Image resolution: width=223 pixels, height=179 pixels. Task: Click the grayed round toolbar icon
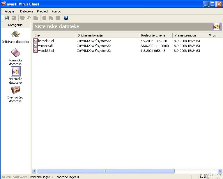[x=44, y=18]
